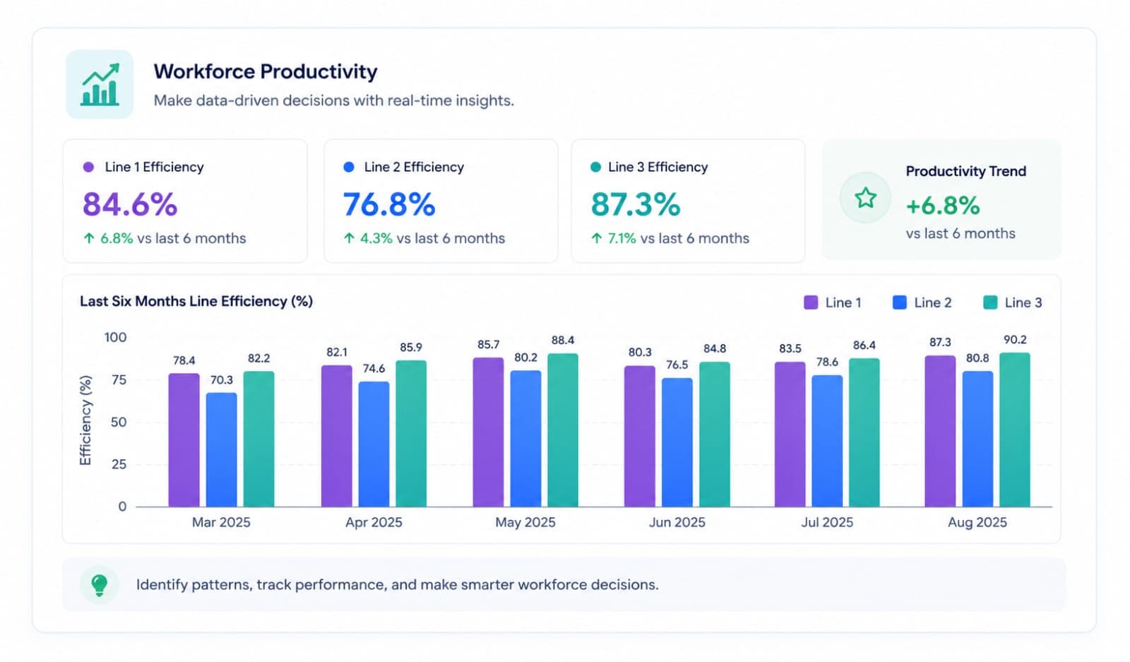Click the up arrow next to 4.3% vs last 6 months
Viewport: 1130px width, 662px height.
pos(349,239)
